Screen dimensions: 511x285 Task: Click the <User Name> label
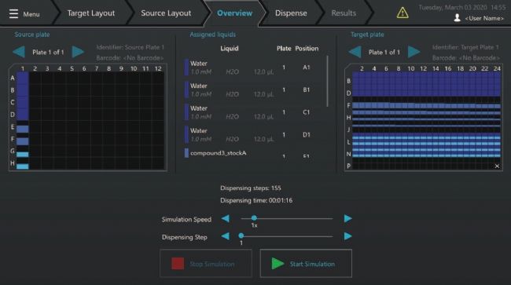pos(484,18)
